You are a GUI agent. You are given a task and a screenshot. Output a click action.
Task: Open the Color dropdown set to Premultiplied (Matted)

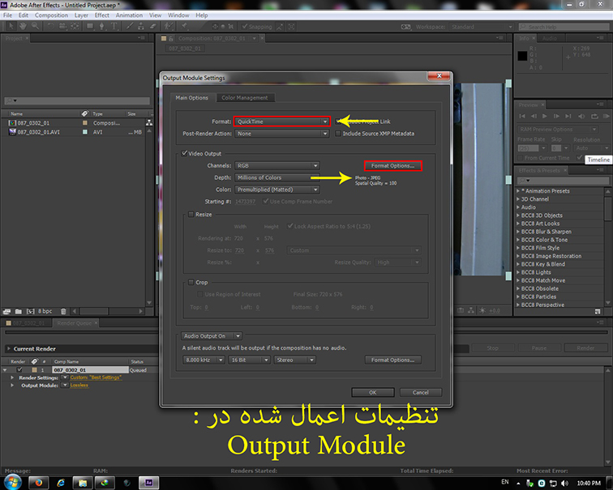pyautogui.click(x=277, y=190)
